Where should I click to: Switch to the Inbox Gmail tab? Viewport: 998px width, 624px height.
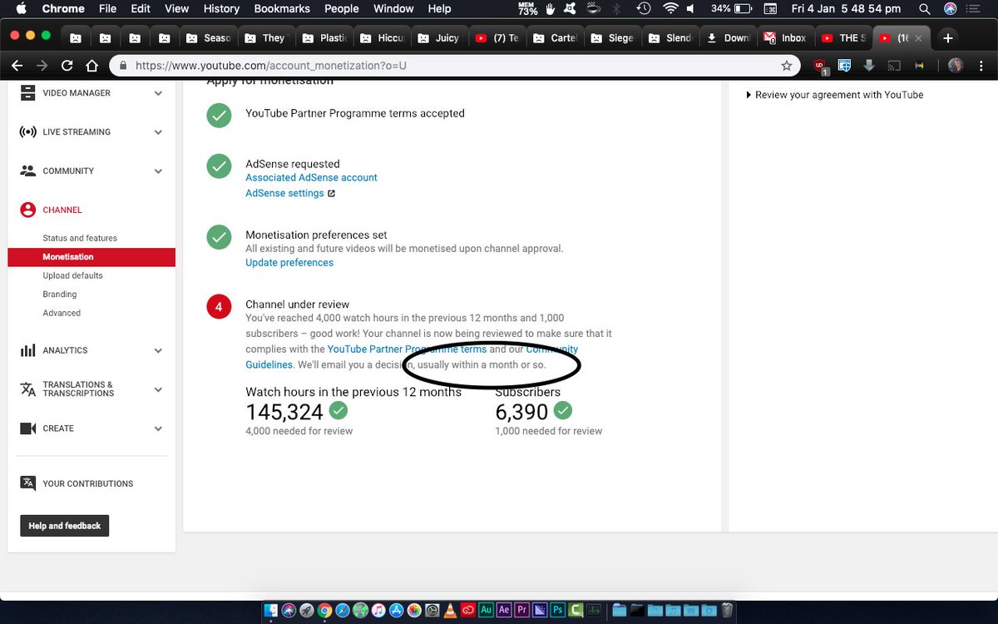pos(785,38)
